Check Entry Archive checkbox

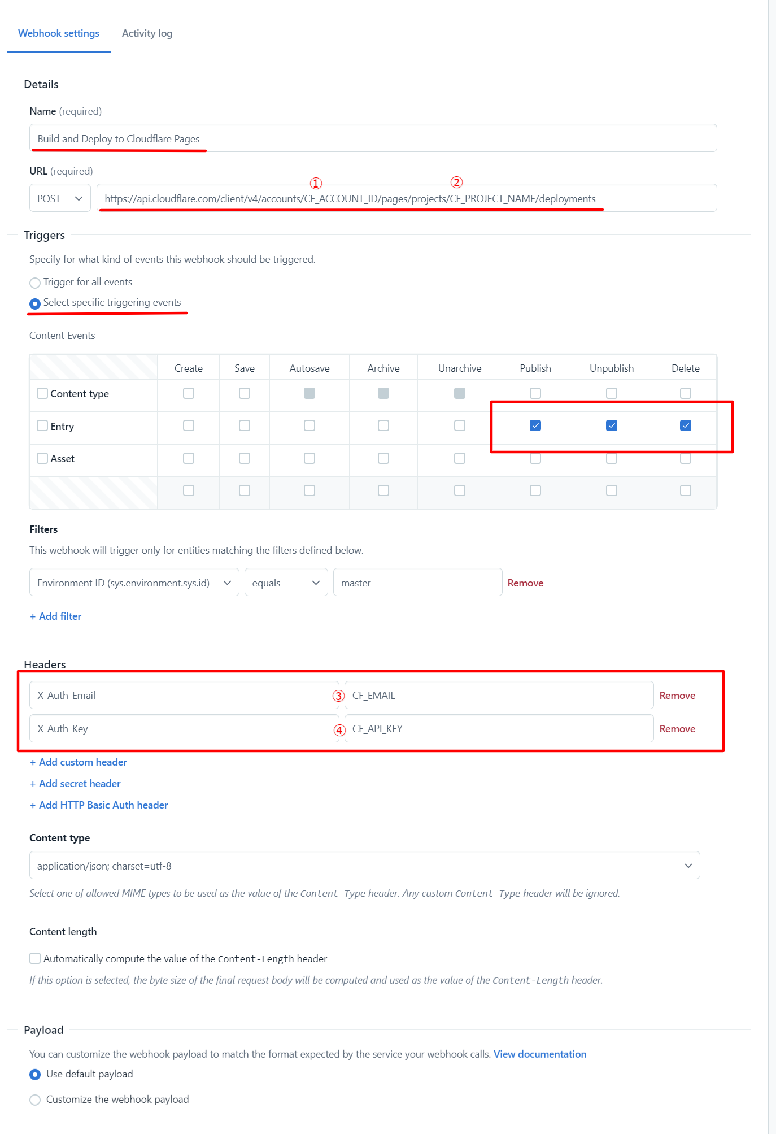tap(383, 425)
